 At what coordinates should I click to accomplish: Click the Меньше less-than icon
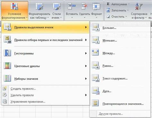pyautogui.click(x=96, y=40)
